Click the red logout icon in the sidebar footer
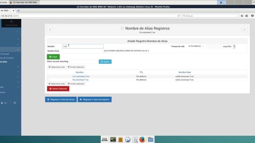 point(10,103)
